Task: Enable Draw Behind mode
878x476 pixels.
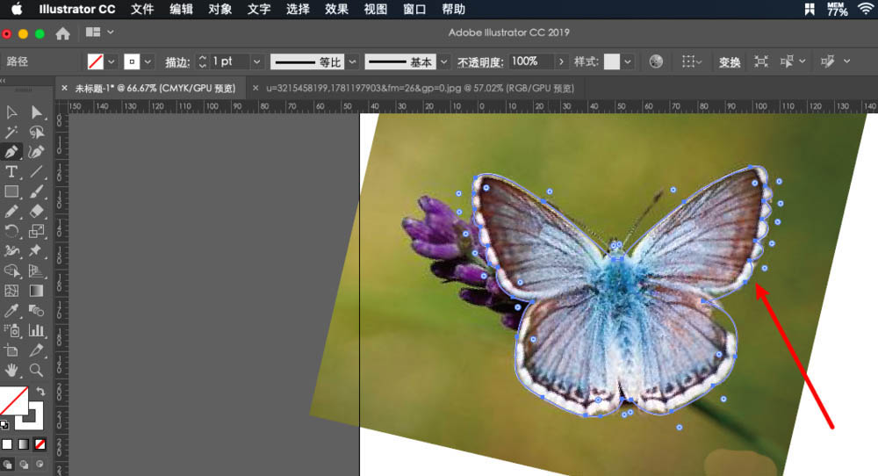Action: tap(24, 465)
